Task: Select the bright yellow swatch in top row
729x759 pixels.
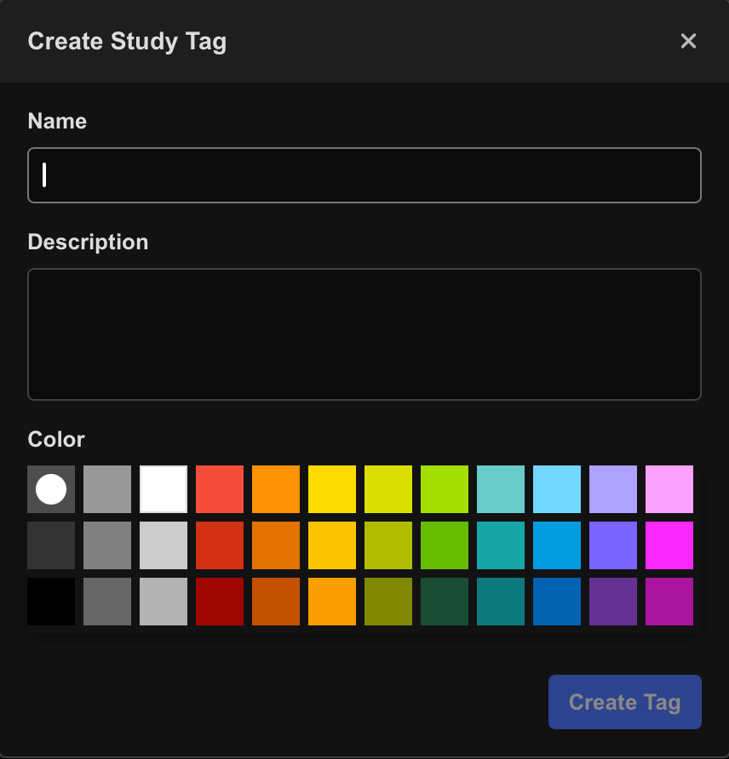Action: coord(332,489)
